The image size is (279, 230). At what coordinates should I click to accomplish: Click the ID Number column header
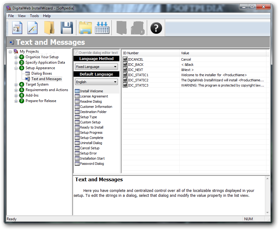[x=150, y=53]
